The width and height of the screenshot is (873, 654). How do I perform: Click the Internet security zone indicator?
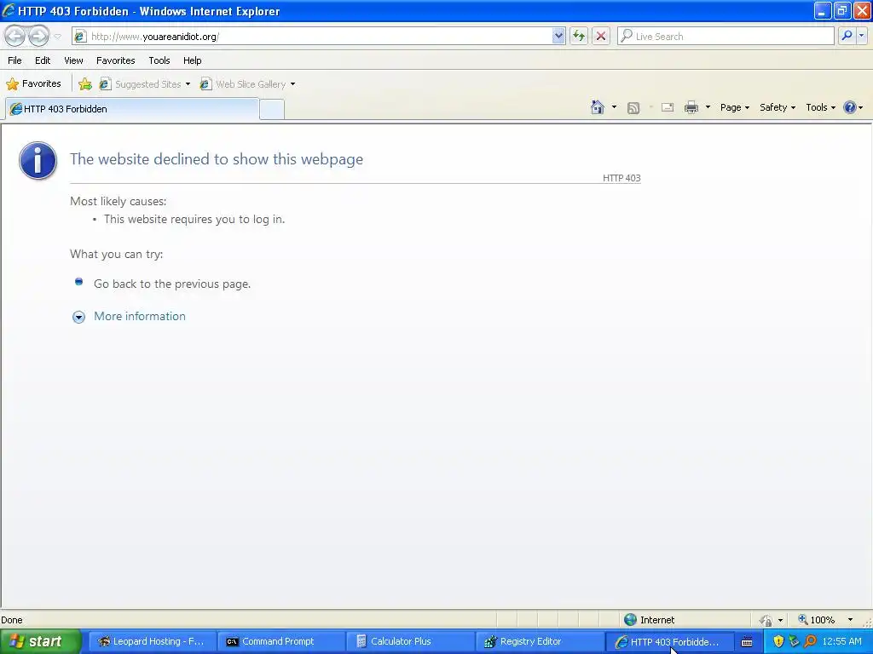coord(649,620)
